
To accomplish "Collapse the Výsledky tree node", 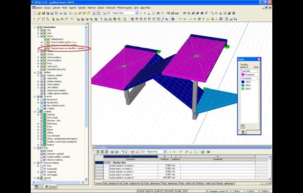I will click(x=35, y=112).
